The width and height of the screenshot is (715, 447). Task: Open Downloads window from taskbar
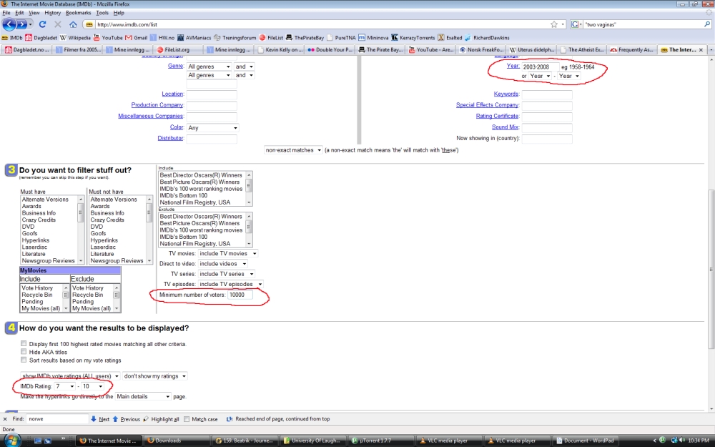click(177, 441)
